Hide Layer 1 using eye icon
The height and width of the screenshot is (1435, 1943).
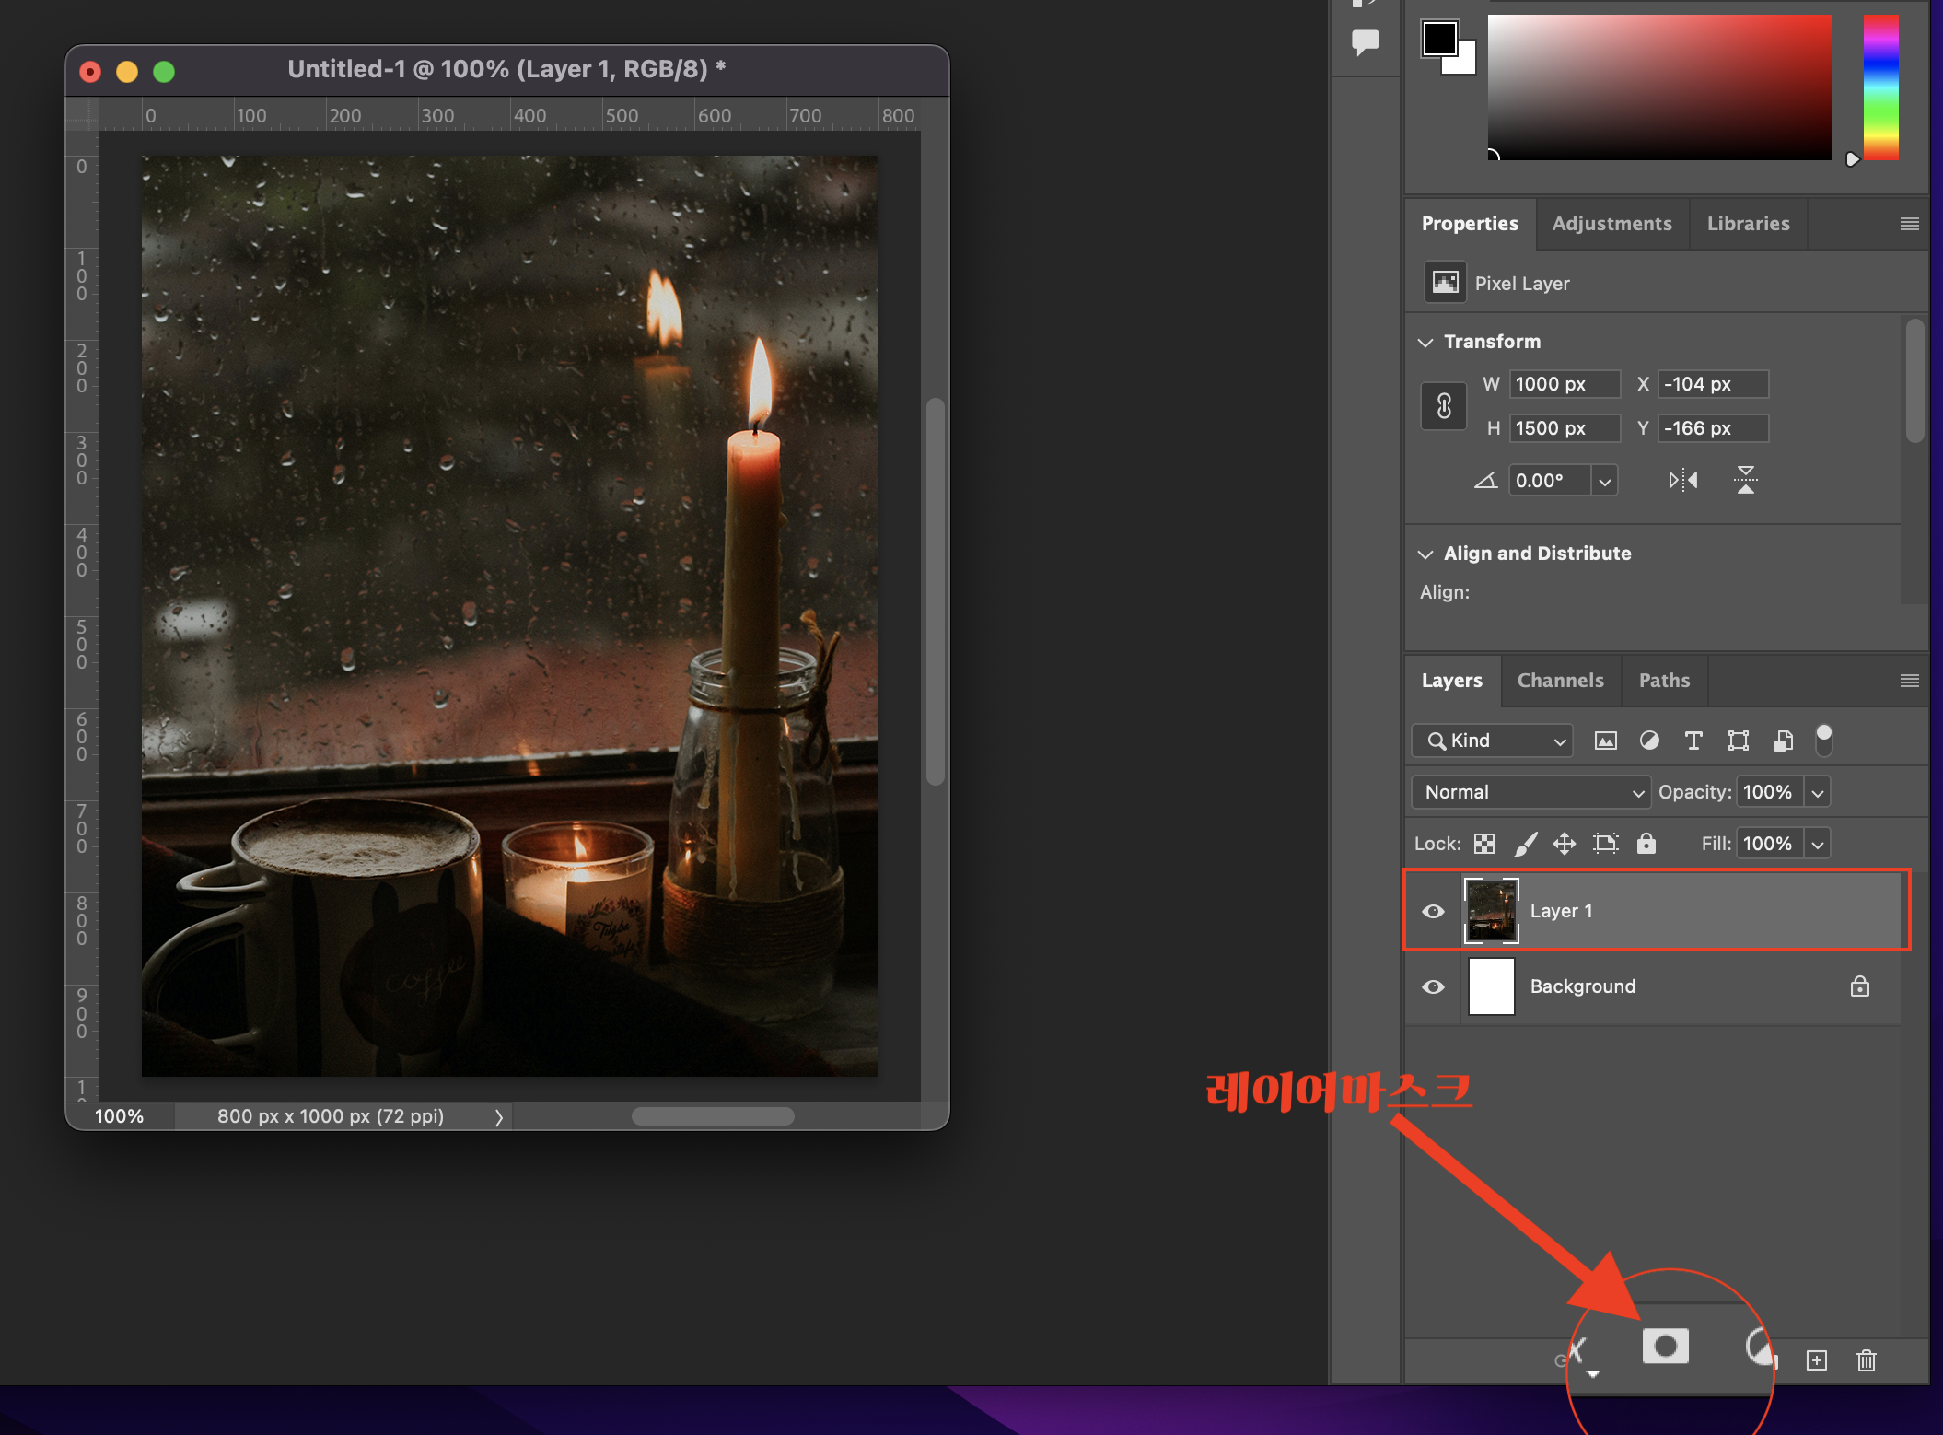[1433, 911]
